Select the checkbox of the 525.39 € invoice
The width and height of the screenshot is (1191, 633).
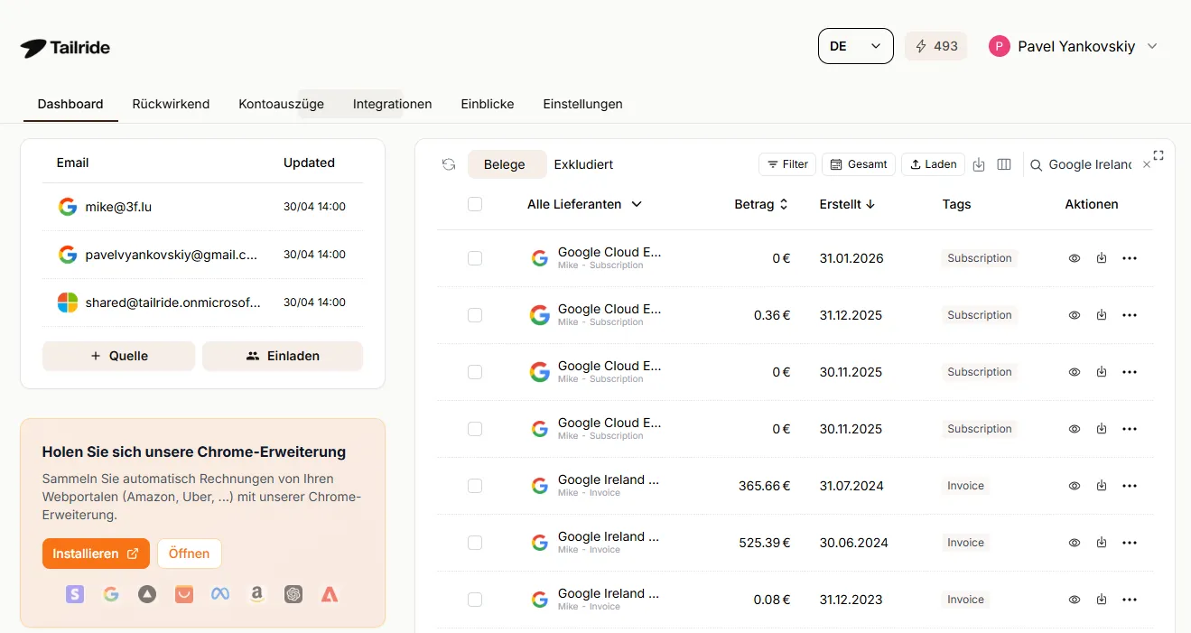pyautogui.click(x=475, y=543)
